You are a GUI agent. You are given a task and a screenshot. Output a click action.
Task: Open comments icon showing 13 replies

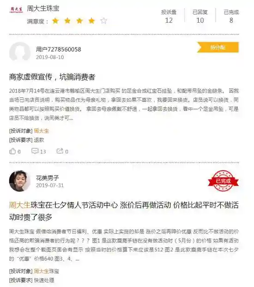coord(35,151)
